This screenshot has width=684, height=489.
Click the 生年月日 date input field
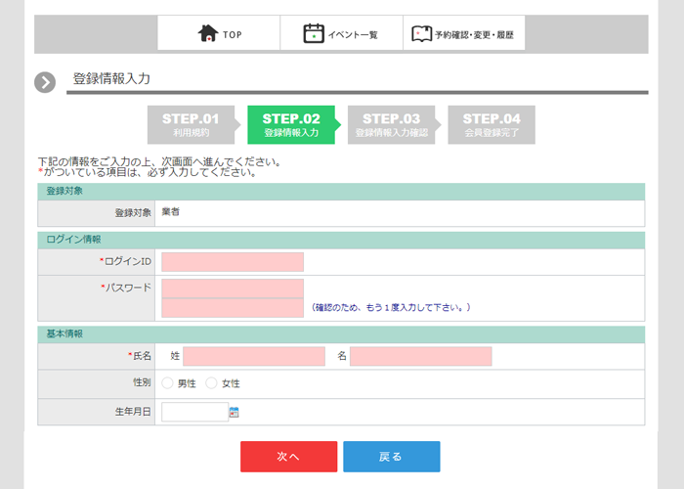[x=193, y=412]
